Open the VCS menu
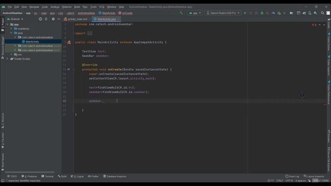This screenshot has width=331, height=186. click(x=101, y=7)
